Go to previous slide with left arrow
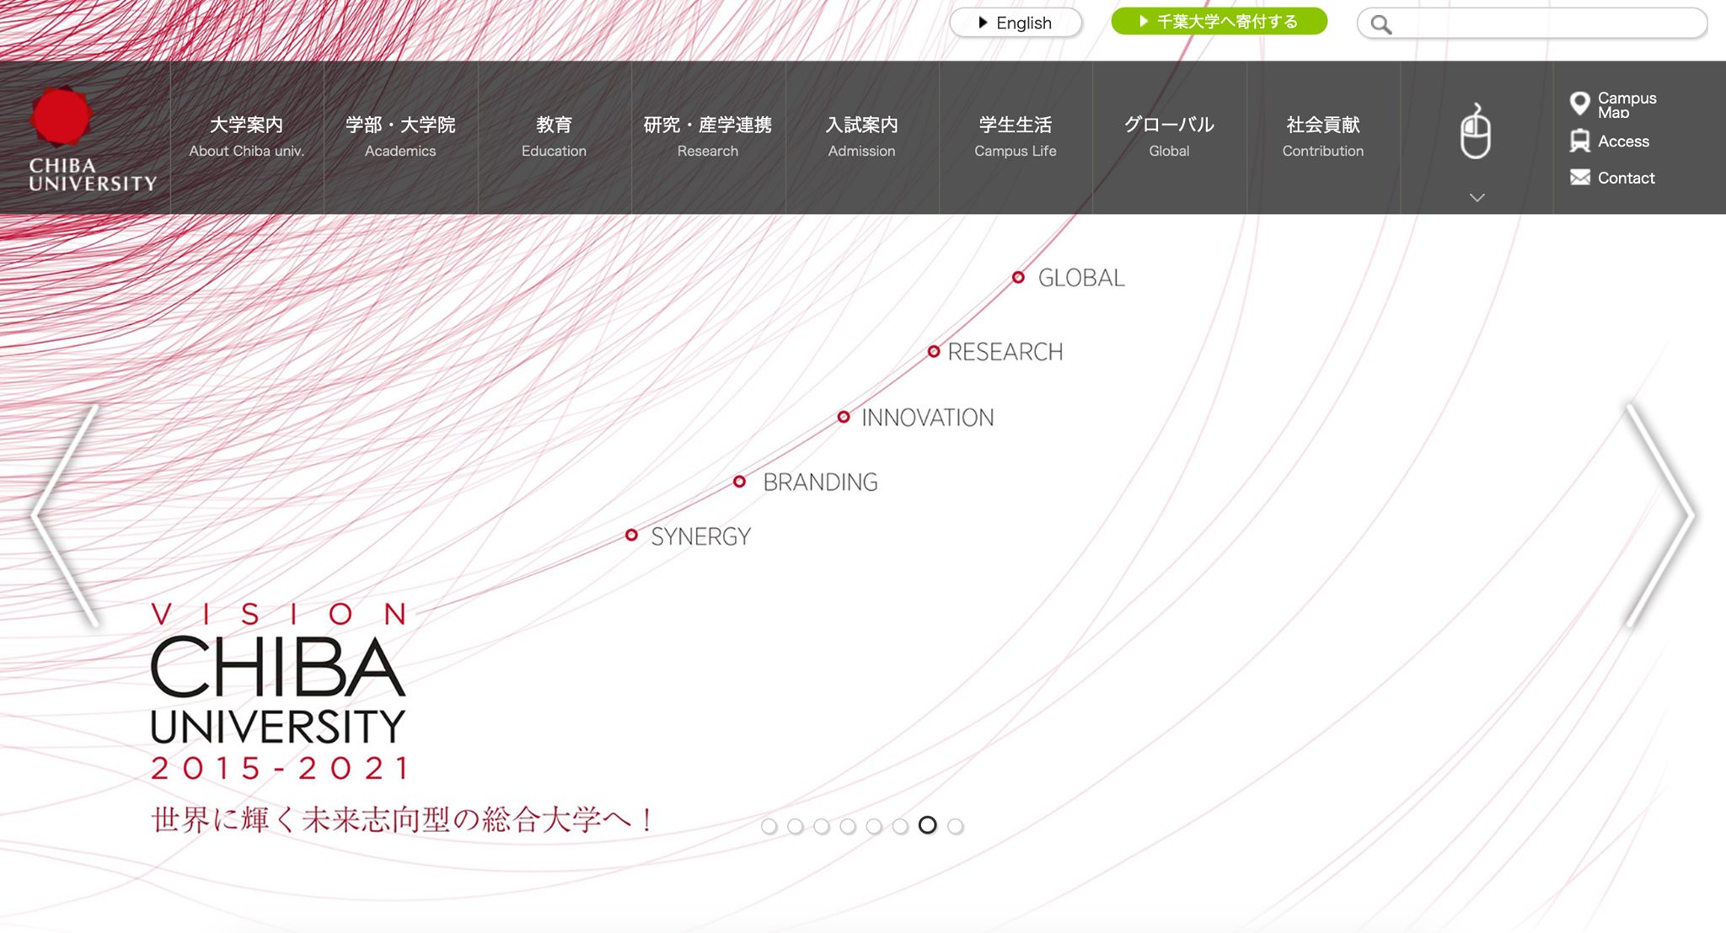This screenshot has height=933, width=1726. click(x=65, y=515)
